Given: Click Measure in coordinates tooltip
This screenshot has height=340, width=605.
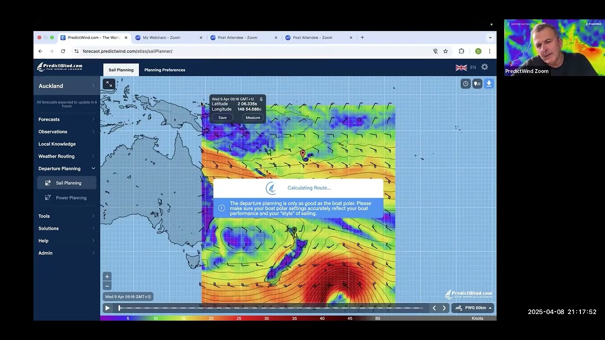Looking at the screenshot, I should pos(253,118).
